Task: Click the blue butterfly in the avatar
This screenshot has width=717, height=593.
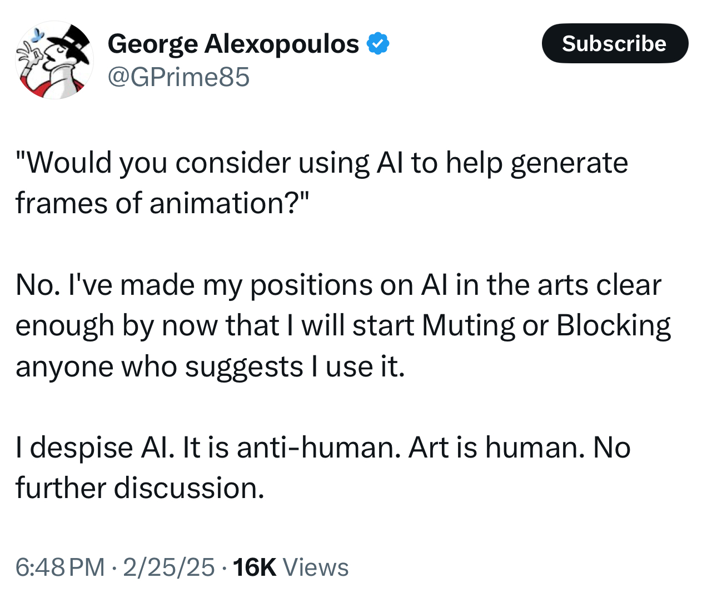Action: pos(37,35)
